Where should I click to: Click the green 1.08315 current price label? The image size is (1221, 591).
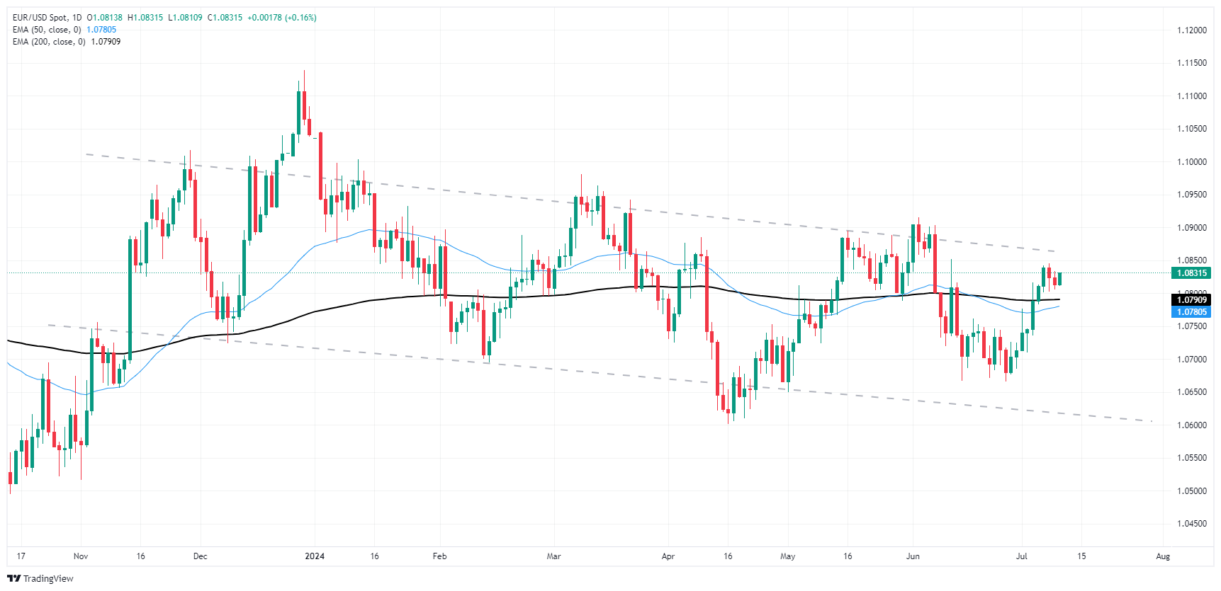(x=1192, y=273)
